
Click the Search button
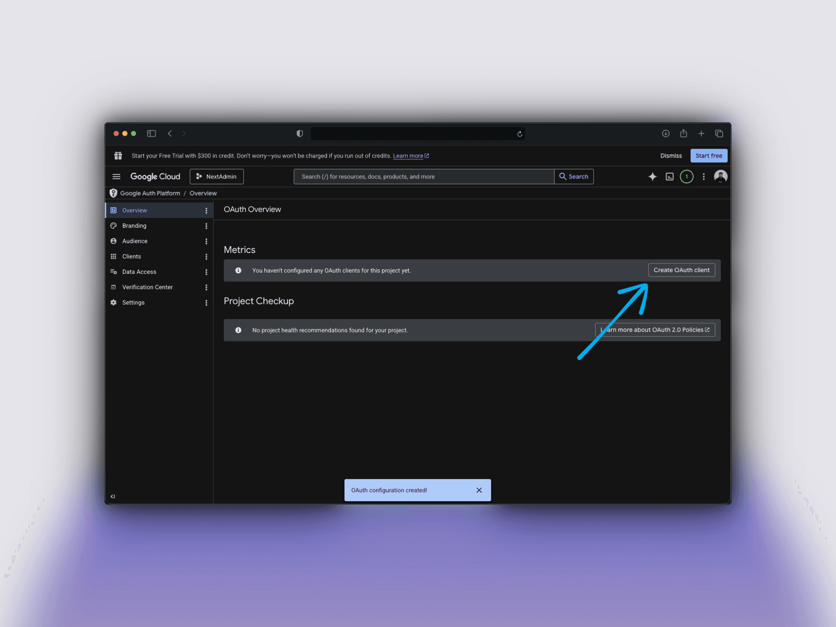(574, 176)
